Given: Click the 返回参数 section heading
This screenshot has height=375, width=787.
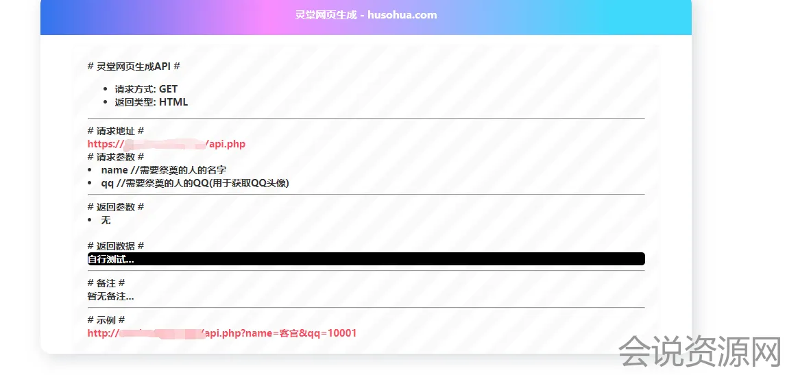Looking at the screenshot, I should click(116, 207).
